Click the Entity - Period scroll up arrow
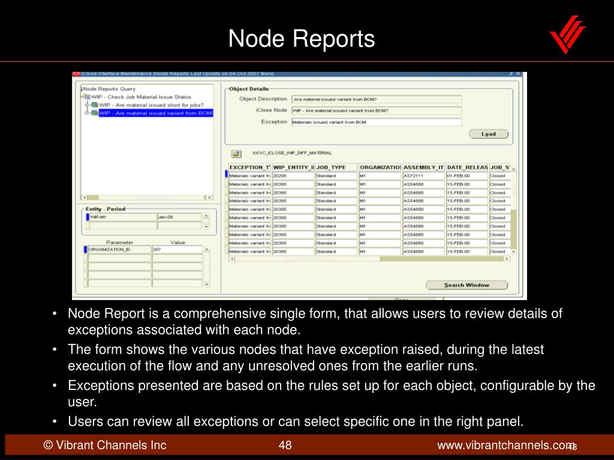The image size is (614, 460). coord(206,216)
